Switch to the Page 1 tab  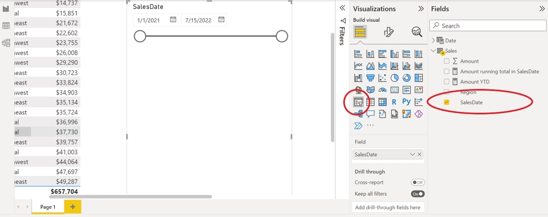pyautogui.click(x=48, y=207)
